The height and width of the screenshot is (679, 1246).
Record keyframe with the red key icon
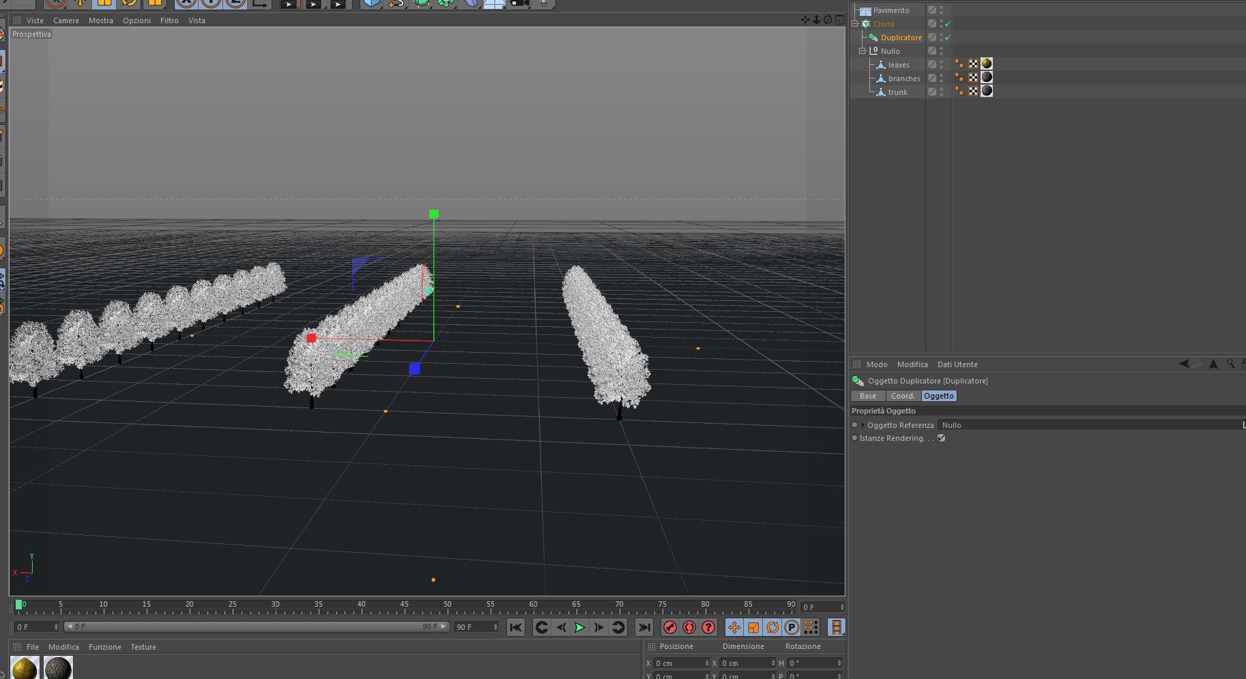pos(670,627)
